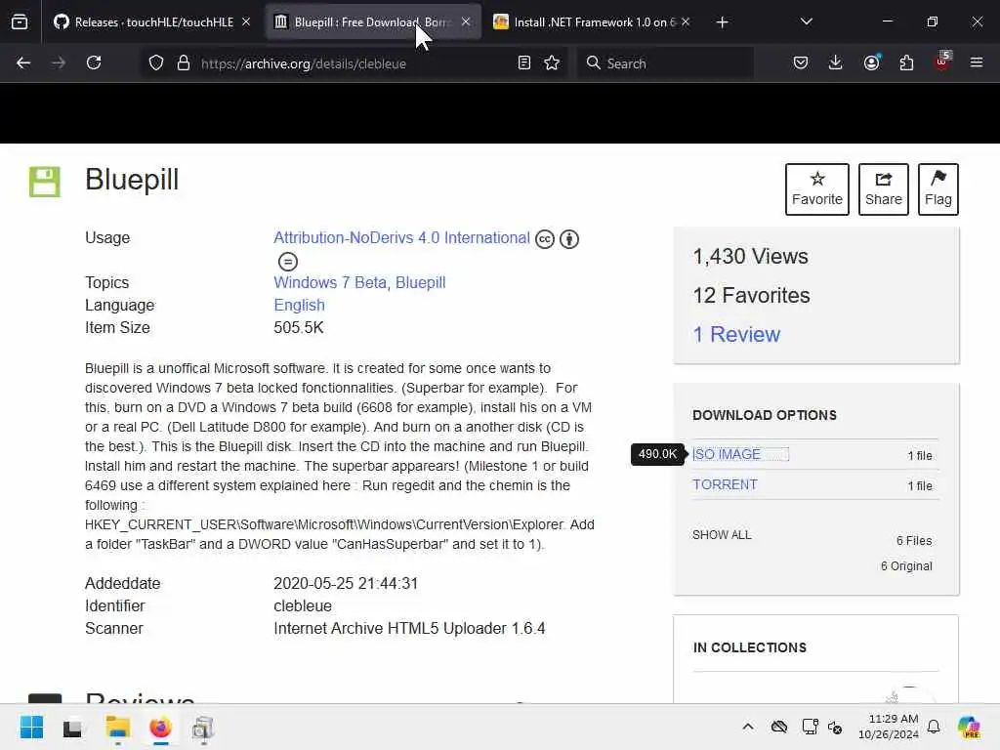Click the CC NoDerivs equals icon
Screen dimensions: 1000x750
(288, 262)
